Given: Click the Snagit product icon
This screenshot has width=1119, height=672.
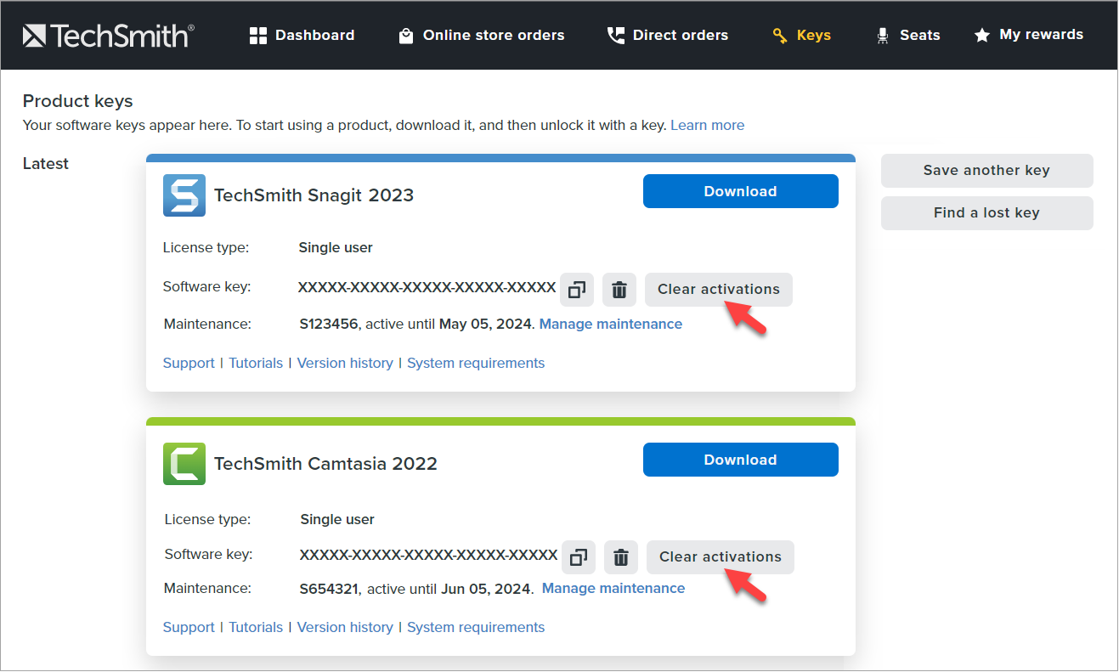Looking at the screenshot, I should [184, 195].
